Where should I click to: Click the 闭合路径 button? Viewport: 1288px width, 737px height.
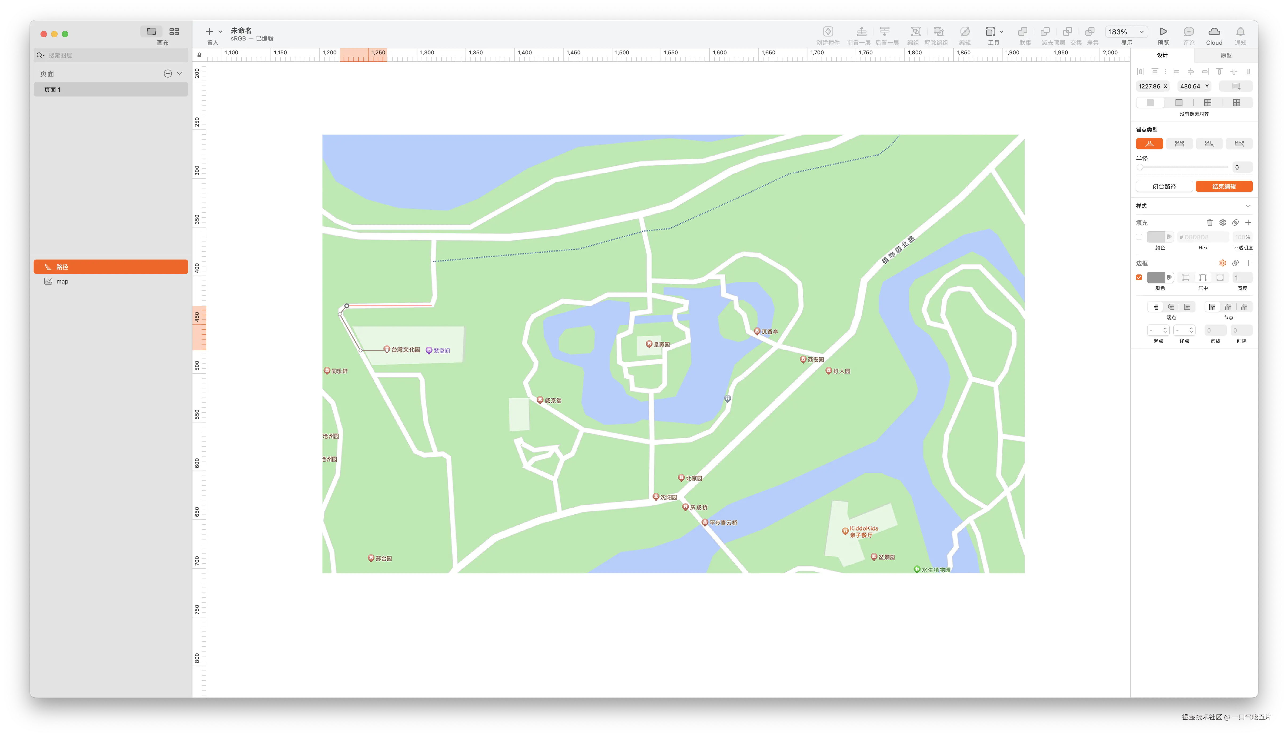[x=1164, y=186]
